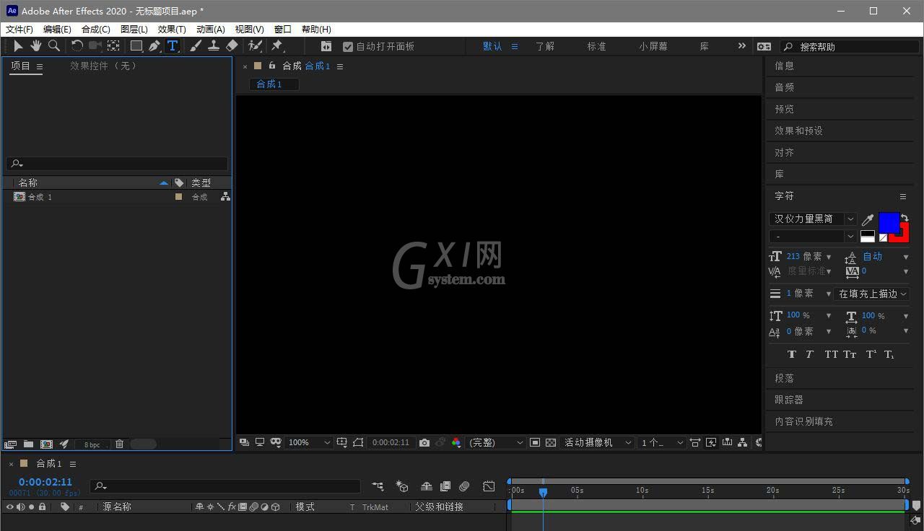924x531 pixels.
Task: Open the 活动摄像机 view dropdown
Action: click(598, 442)
